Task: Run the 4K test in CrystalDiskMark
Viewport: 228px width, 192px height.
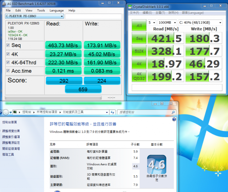Action: 139,63
